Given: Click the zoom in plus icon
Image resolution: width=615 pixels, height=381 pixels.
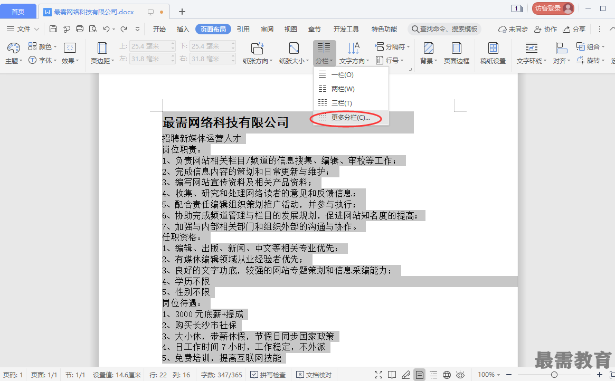Looking at the screenshot, I should (x=599, y=375).
